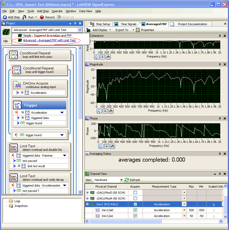
Task: Open the Export To dropdown
Action: [x=125, y=30]
